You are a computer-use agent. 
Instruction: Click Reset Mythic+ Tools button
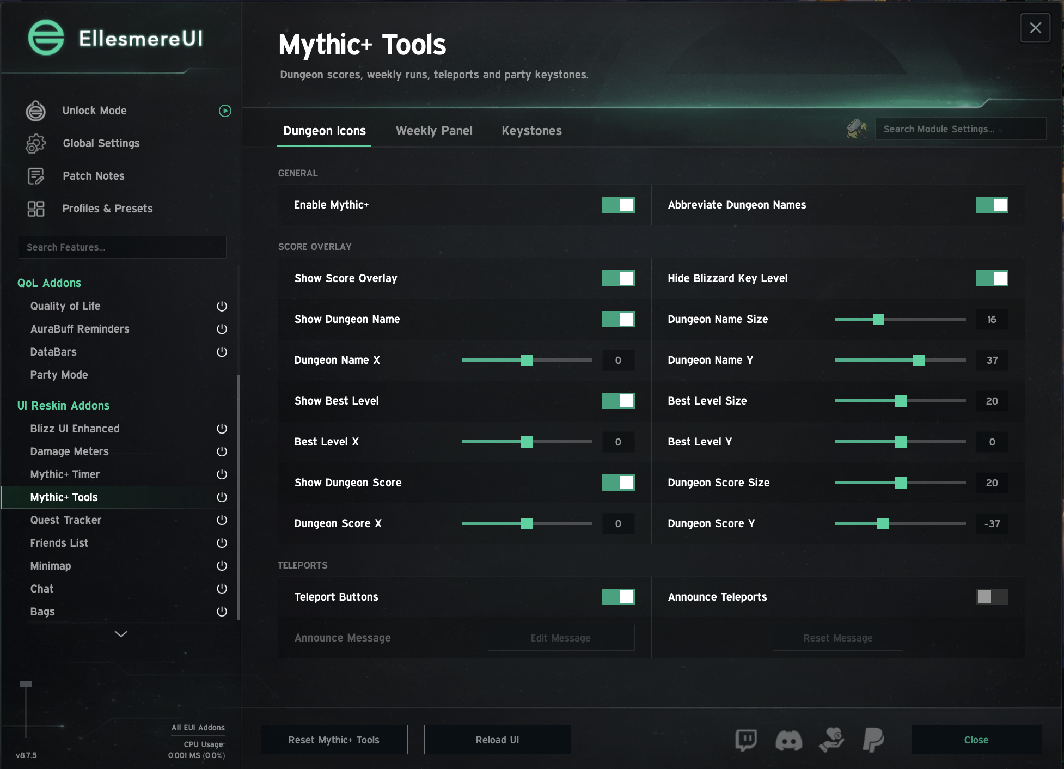pyautogui.click(x=334, y=740)
